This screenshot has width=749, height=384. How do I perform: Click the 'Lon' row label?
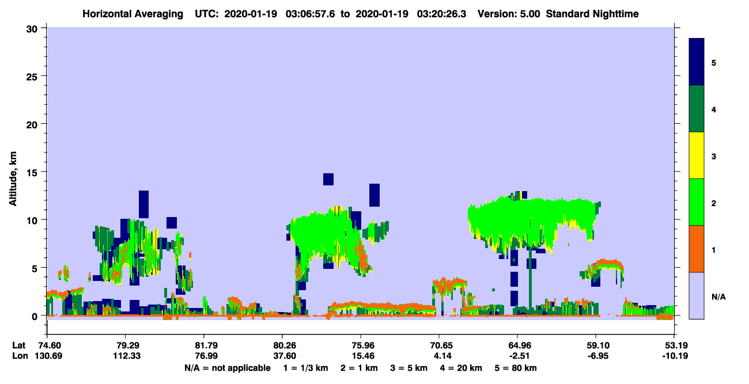[19, 356]
